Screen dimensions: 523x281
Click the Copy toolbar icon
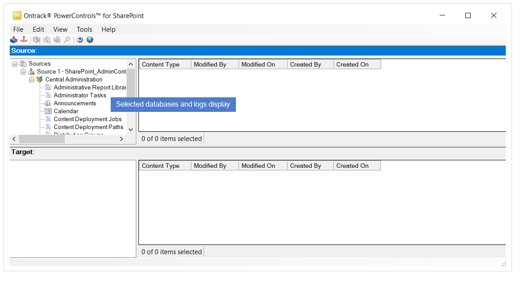pyautogui.click(x=37, y=40)
